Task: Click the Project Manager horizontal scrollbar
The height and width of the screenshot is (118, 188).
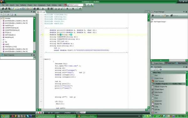Action: click(x=169, y=60)
